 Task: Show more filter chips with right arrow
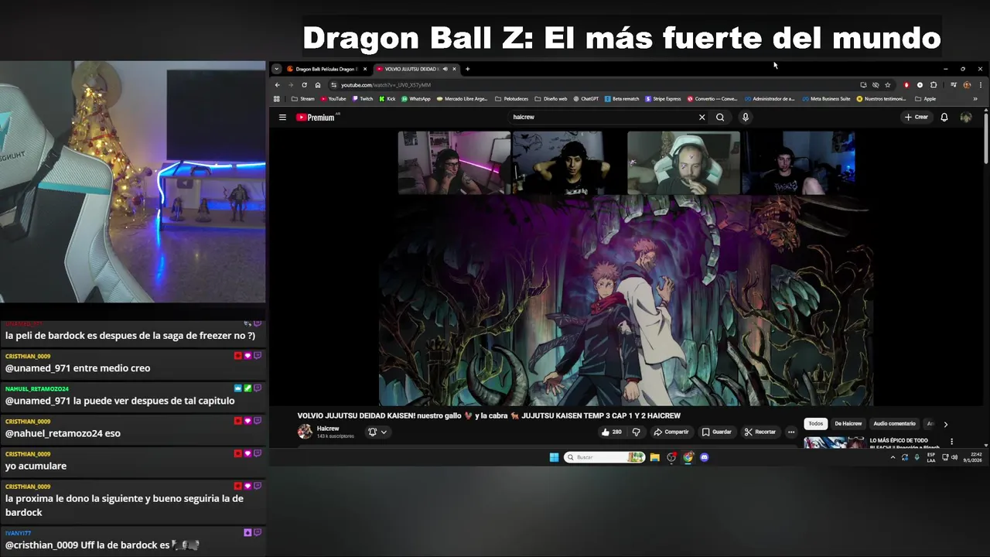click(945, 424)
